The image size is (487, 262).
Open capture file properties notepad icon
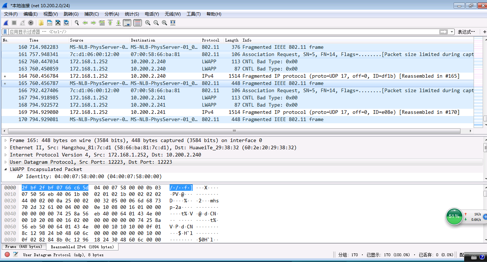pyautogui.click(x=16, y=255)
